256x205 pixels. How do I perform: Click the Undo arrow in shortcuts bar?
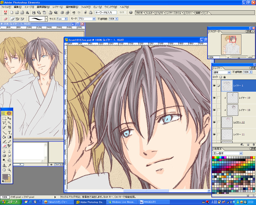pos(74,12)
